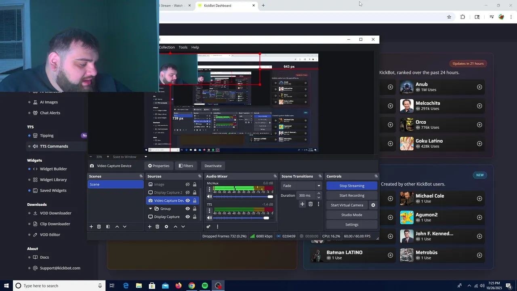
Task: Move source up in Sources list
Action: [175, 227]
